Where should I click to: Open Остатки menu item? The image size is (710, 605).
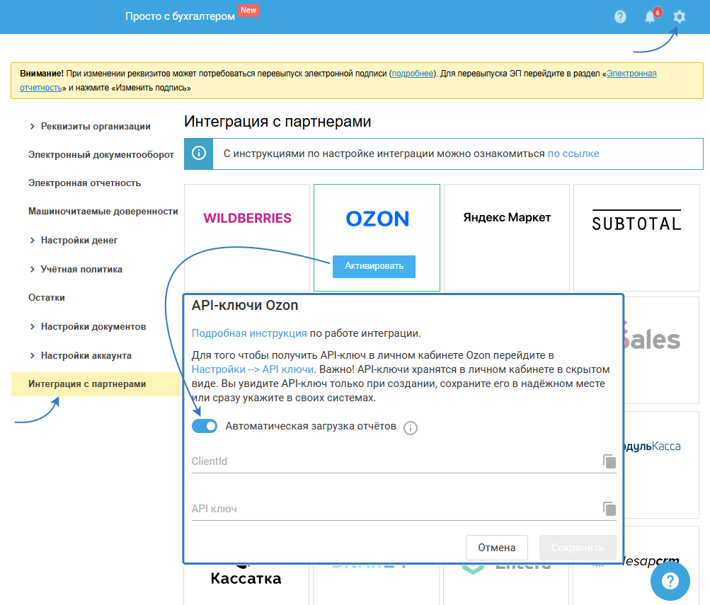47,297
